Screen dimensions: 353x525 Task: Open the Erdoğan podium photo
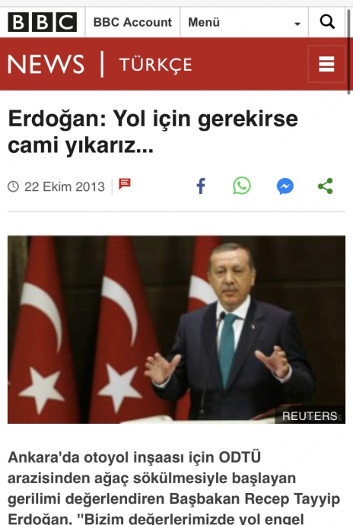pyautogui.click(x=176, y=329)
